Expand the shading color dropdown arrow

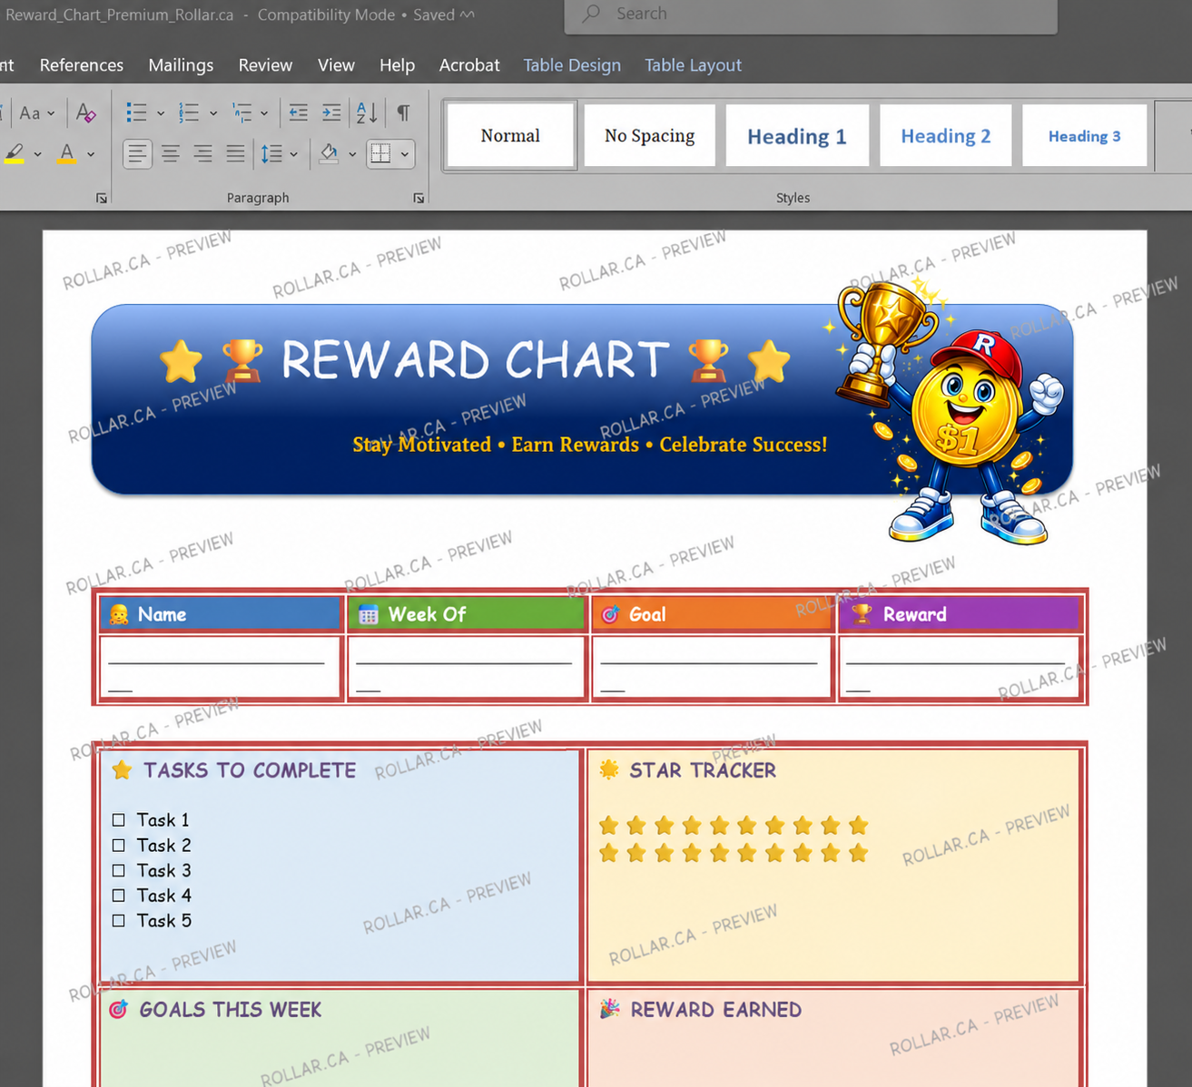352,154
